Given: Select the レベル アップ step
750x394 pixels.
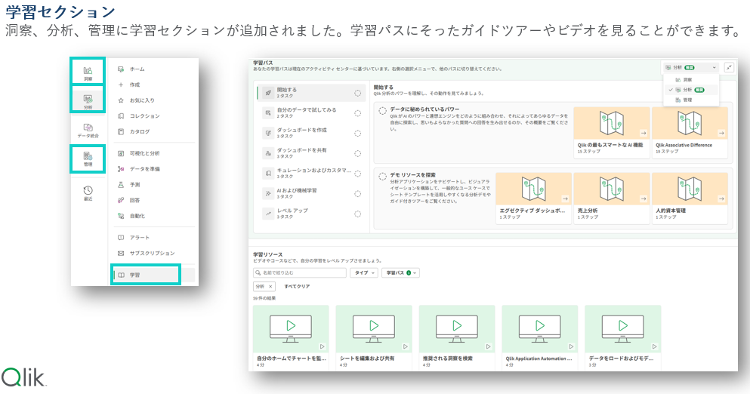Looking at the screenshot, I should pos(311,214).
